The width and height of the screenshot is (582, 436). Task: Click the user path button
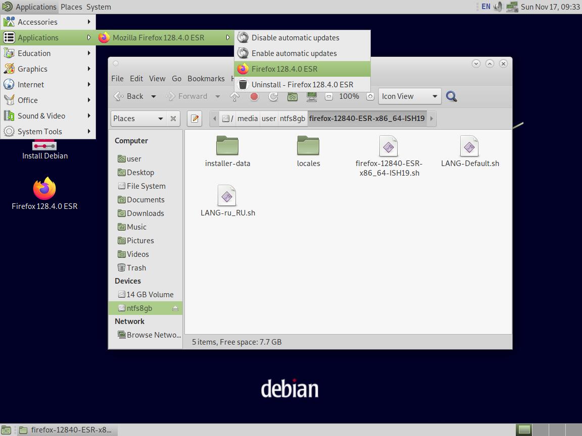coord(269,119)
